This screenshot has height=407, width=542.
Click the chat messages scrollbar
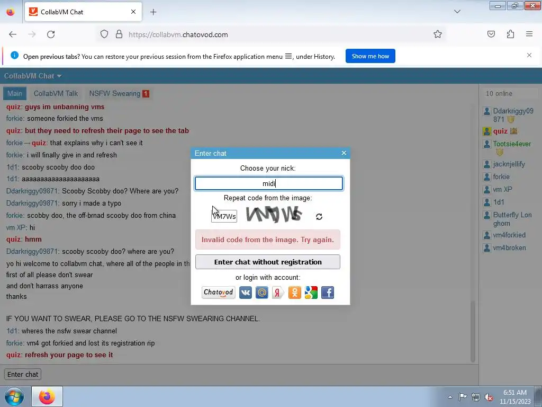[473, 331]
